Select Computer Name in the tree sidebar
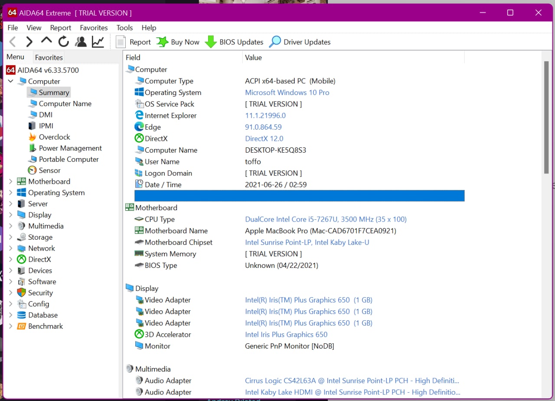 click(x=60, y=104)
